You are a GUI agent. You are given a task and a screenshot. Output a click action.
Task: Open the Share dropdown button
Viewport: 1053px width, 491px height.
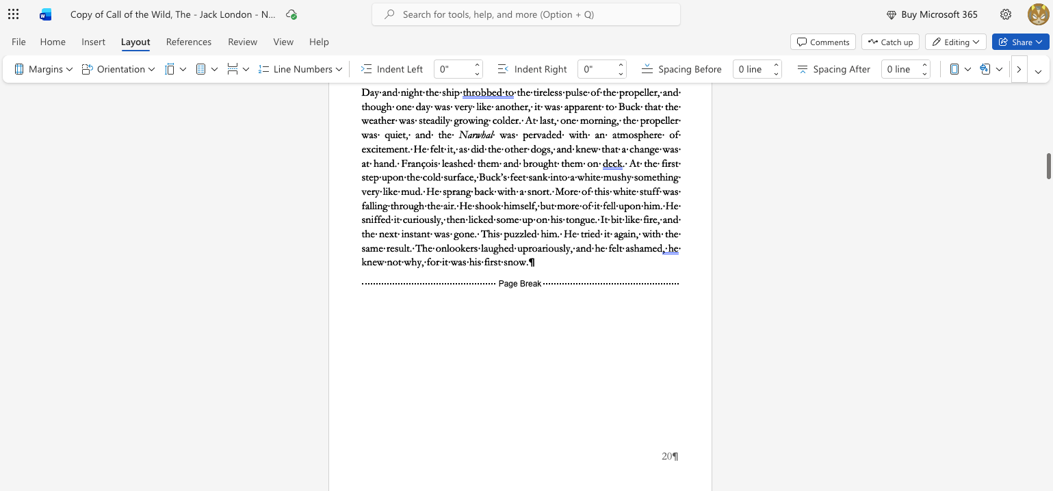click(x=1021, y=42)
